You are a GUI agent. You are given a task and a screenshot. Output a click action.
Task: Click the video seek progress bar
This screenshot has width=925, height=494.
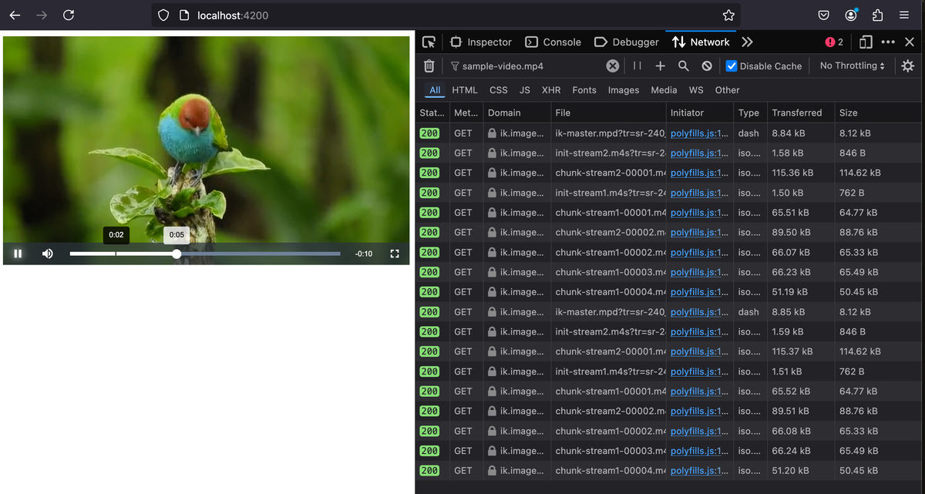[x=204, y=253]
